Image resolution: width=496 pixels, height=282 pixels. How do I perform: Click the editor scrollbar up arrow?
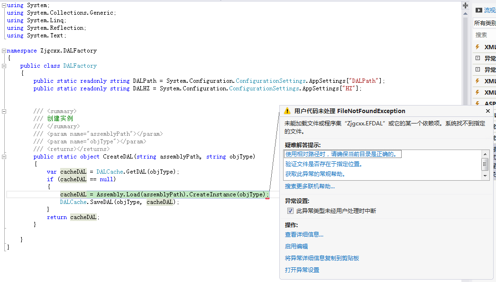click(x=465, y=14)
